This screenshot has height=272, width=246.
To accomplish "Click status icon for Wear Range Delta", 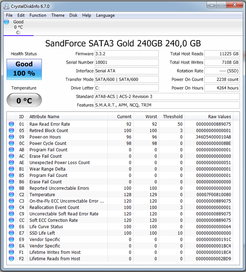I will click(x=11, y=169).
